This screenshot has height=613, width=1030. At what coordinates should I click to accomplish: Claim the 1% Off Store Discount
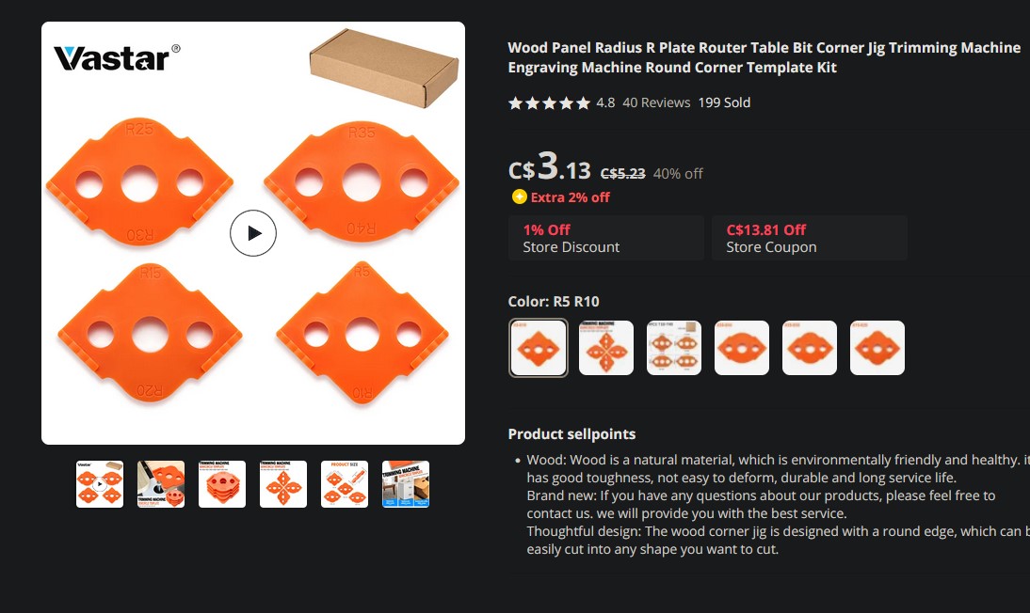606,238
